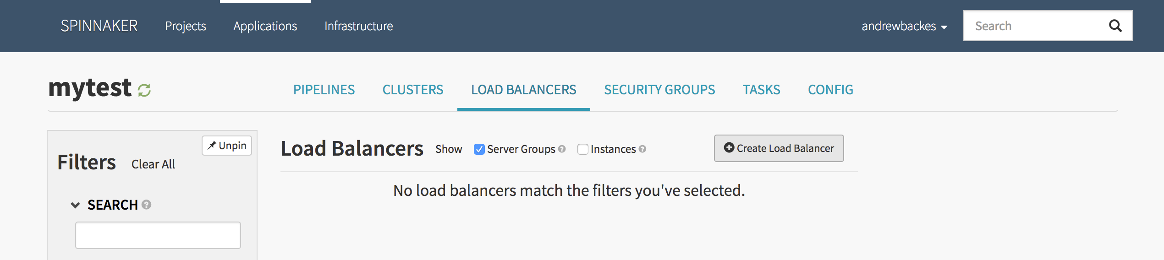Click the pin icon on Unpin button
The height and width of the screenshot is (260, 1164).
pyautogui.click(x=212, y=146)
